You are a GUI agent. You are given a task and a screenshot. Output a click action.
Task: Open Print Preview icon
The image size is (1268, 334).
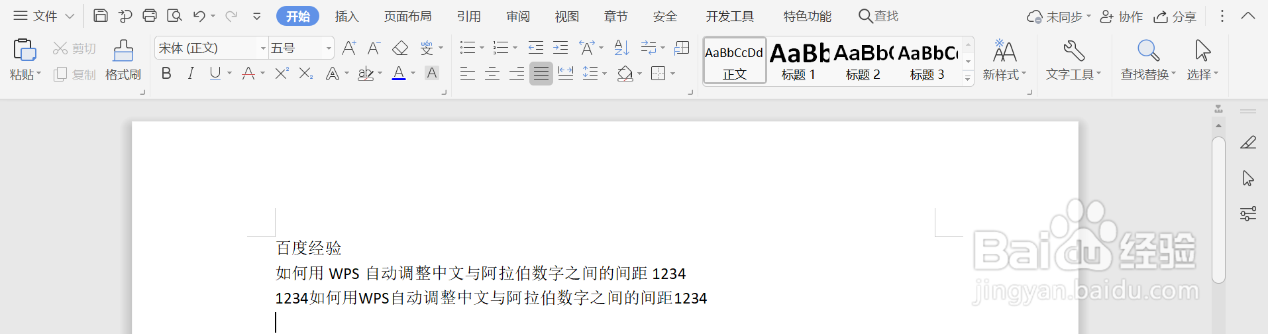coord(174,16)
